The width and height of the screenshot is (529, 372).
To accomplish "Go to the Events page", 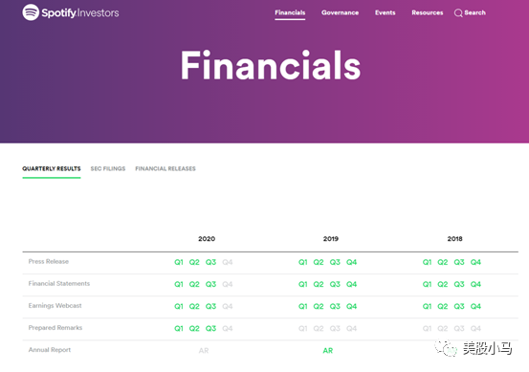I will point(385,12).
